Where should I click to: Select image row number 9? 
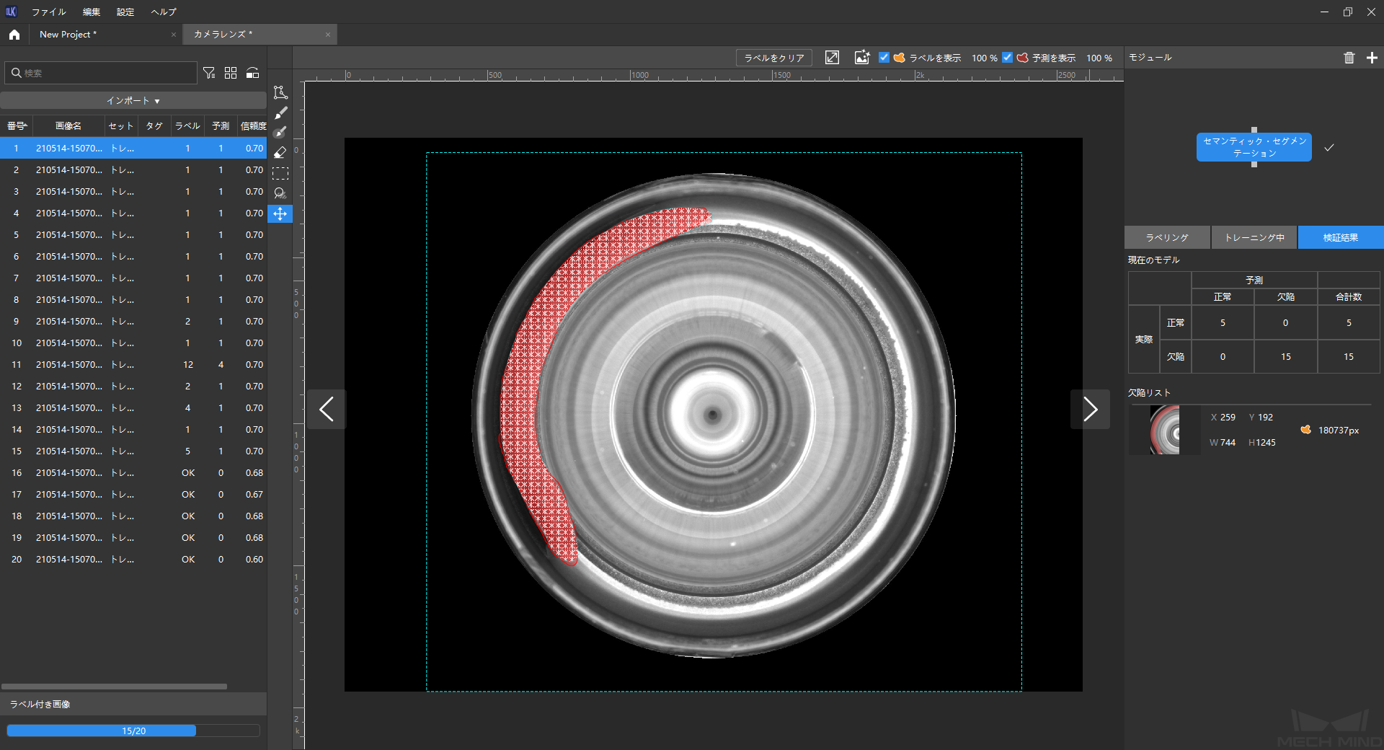(133, 322)
